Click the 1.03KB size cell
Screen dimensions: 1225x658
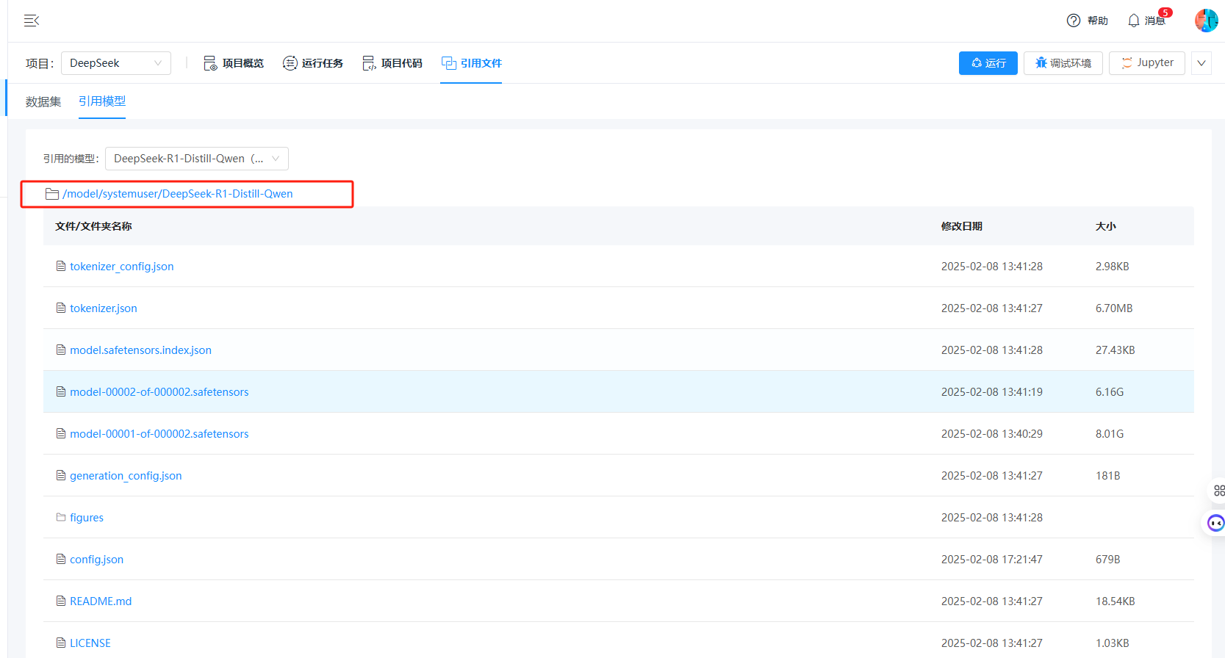(1113, 643)
